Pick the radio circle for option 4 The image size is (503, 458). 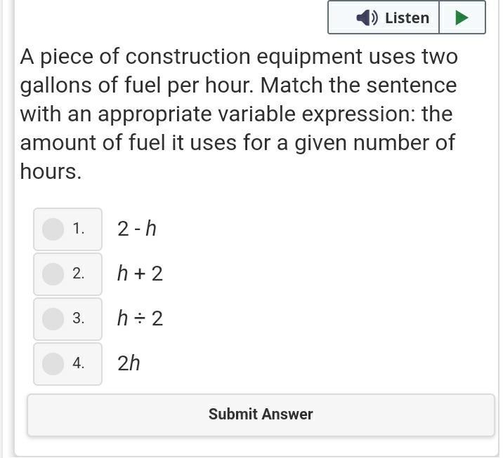(53, 363)
